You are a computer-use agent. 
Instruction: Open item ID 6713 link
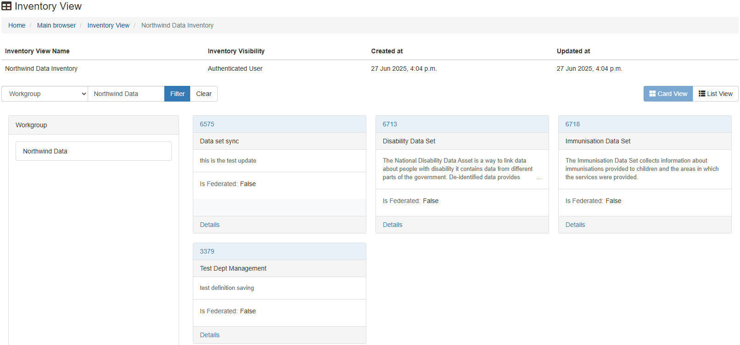click(x=390, y=124)
